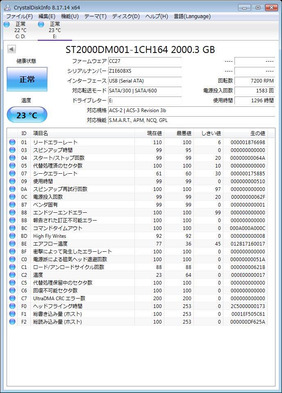Click status circle for ID C0 row
Viewport: 282px width, 393px height.
pos(12,259)
